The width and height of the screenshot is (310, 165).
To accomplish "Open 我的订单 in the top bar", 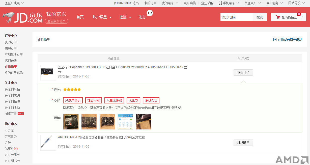I will click(150, 3).
